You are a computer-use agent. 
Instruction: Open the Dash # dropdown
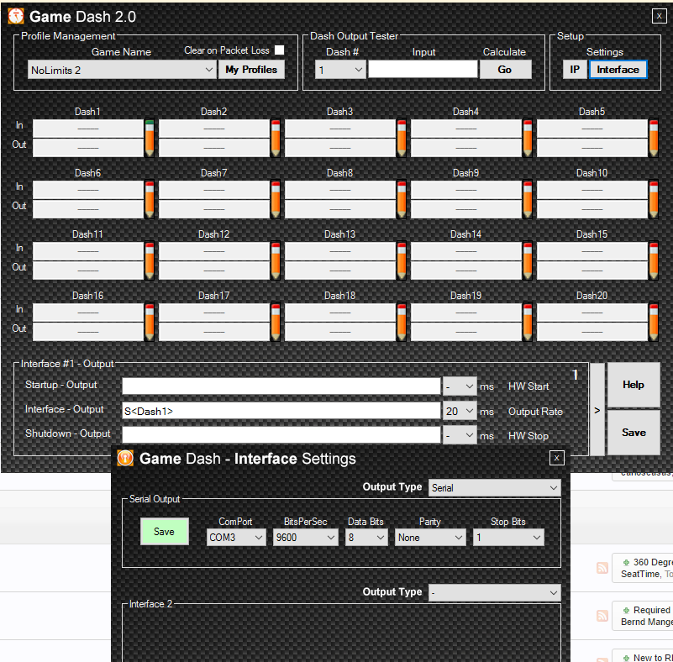pyautogui.click(x=340, y=70)
